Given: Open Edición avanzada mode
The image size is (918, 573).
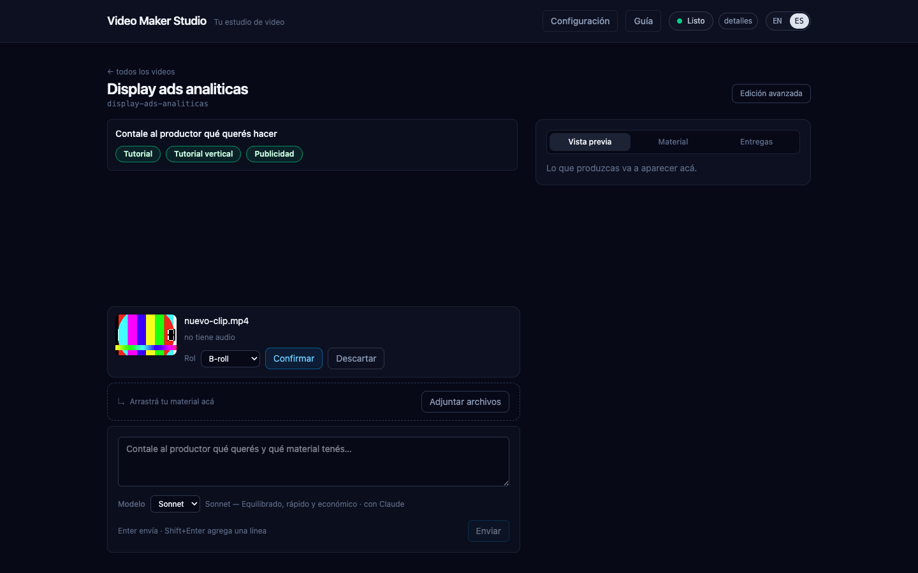Looking at the screenshot, I should (x=771, y=94).
